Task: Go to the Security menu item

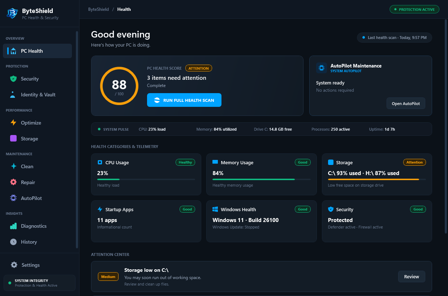Action: click(38, 79)
